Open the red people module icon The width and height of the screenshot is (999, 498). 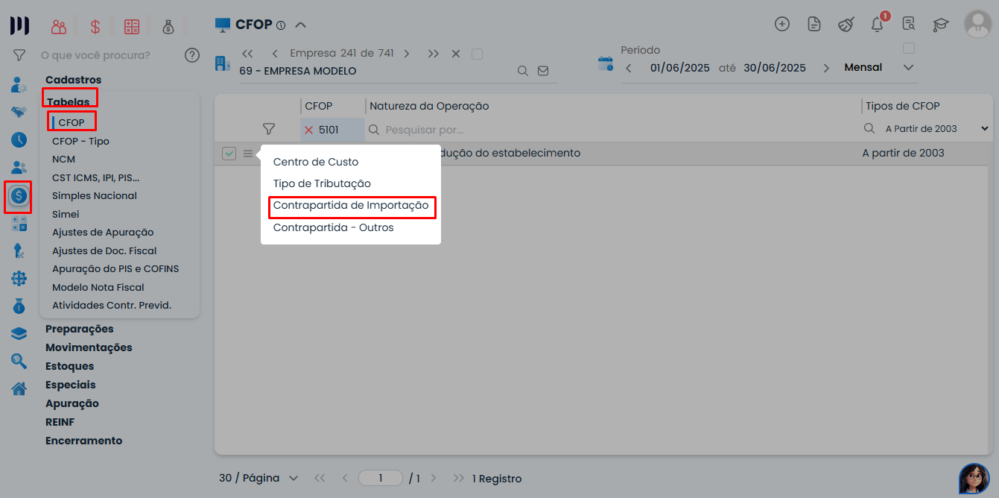coord(59,27)
